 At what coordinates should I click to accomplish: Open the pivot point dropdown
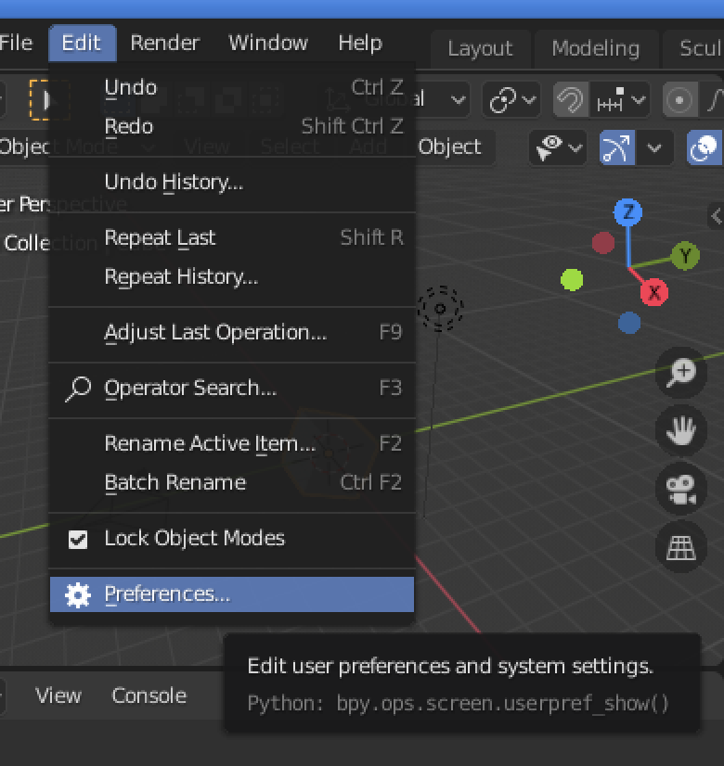[x=511, y=99]
